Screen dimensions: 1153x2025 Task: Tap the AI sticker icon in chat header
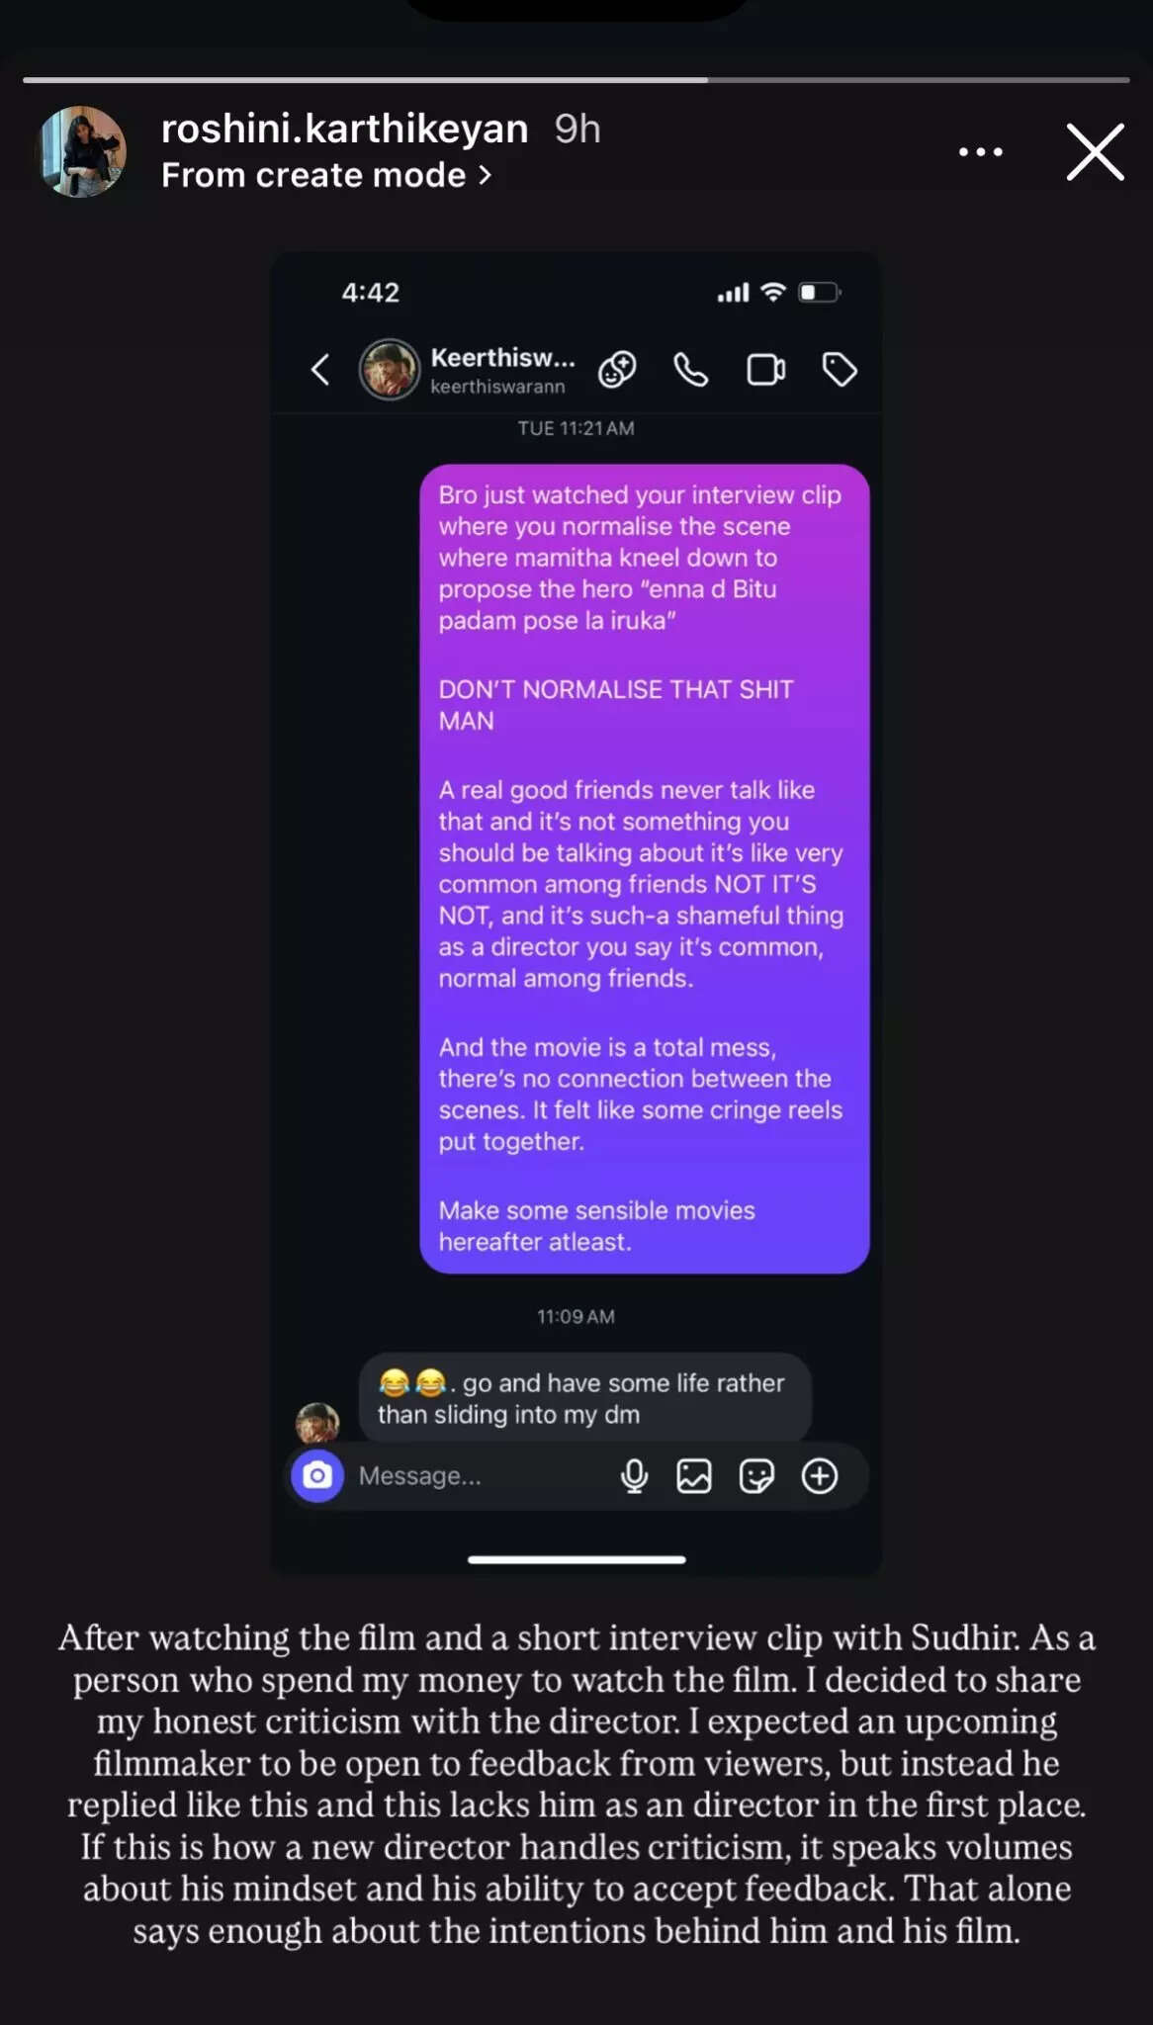click(x=617, y=370)
